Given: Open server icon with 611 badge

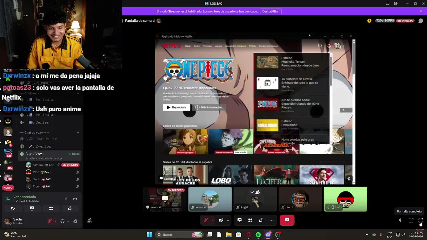Looking at the screenshot, I should (8, 153).
